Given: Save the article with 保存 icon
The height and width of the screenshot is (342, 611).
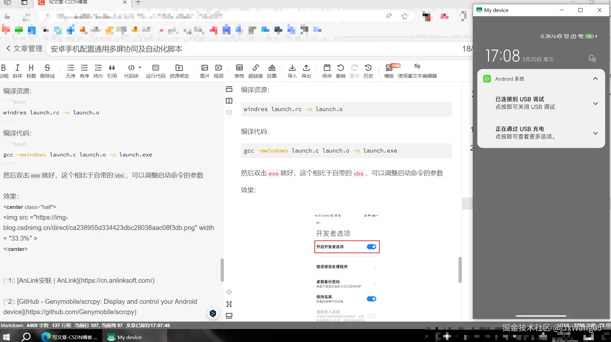Looking at the screenshot, I should (326, 71).
